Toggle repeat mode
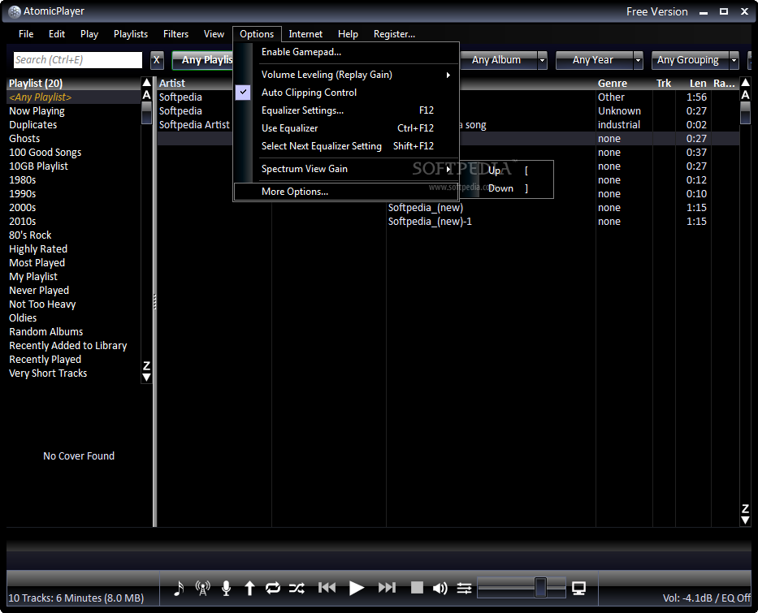The height and width of the screenshot is (613, 758). (273, 588)
